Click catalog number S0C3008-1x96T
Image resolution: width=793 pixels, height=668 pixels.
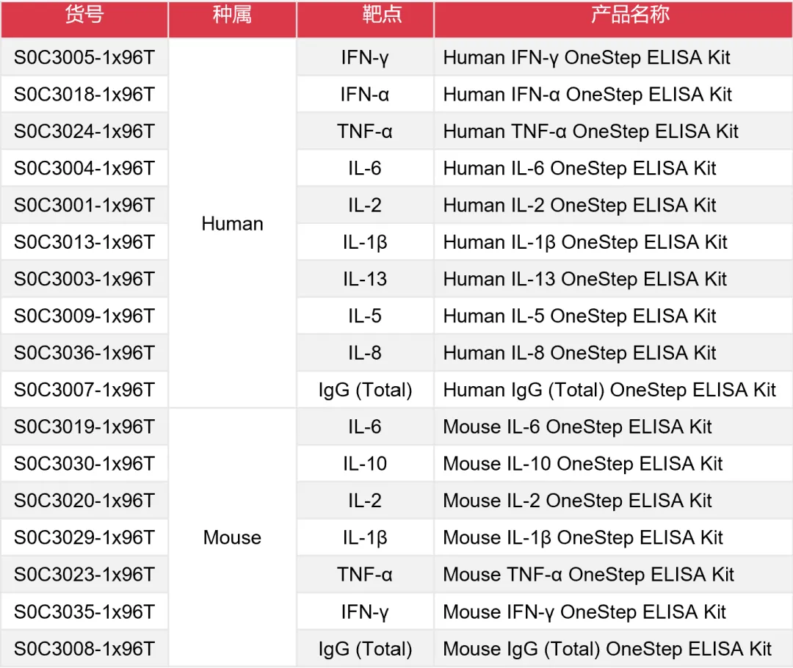[x=84, y=649]
